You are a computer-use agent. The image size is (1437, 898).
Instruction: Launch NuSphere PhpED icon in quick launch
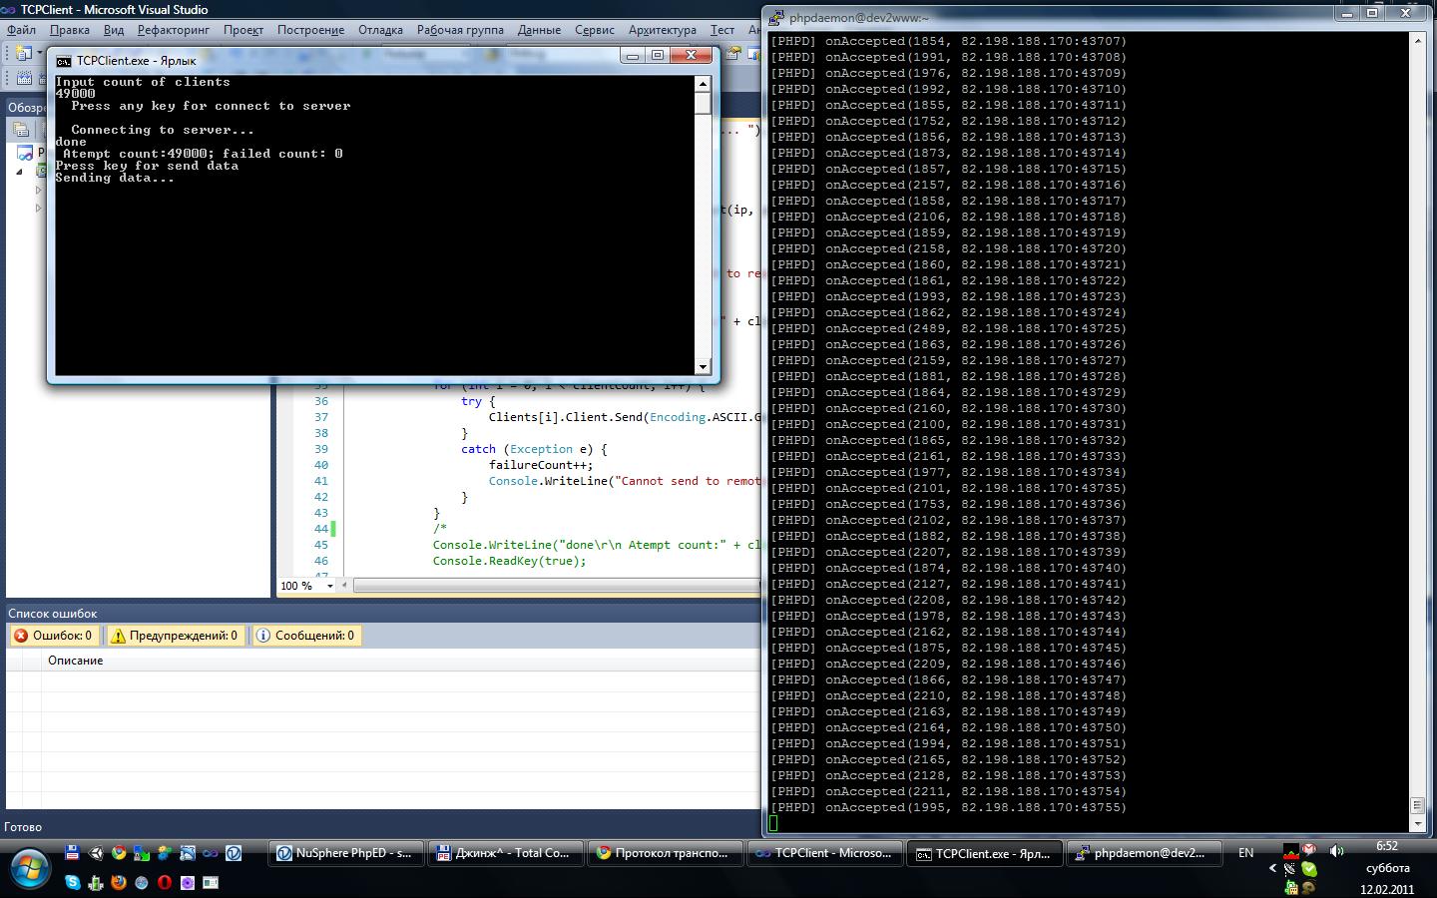click(x=234, y=853)
